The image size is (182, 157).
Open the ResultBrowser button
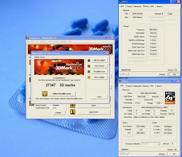click(x=99, y=72)
